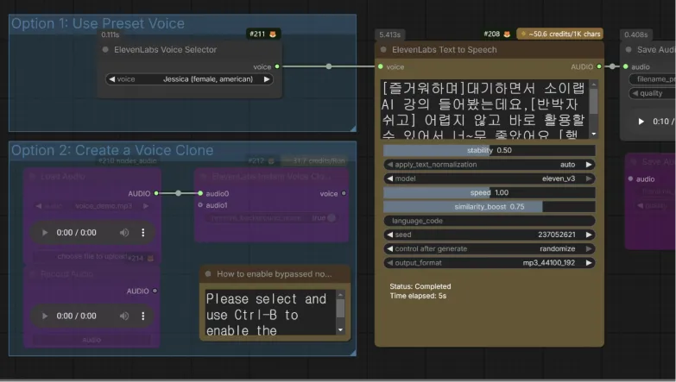Click next arrow of control after generate

click(x=589, y=249)
